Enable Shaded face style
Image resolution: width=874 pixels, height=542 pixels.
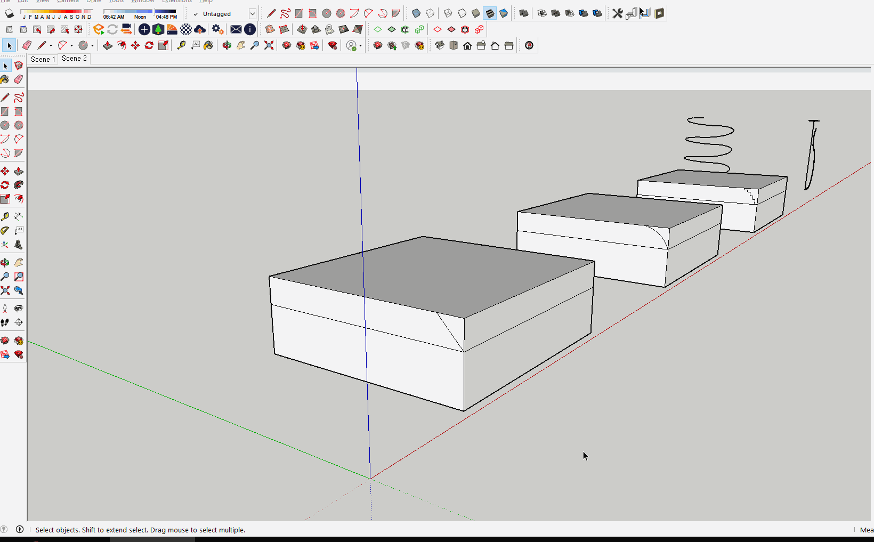point(476,13)
